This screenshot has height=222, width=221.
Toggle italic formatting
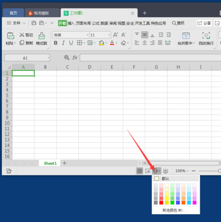pyautogui.click(x=63, y=43)
